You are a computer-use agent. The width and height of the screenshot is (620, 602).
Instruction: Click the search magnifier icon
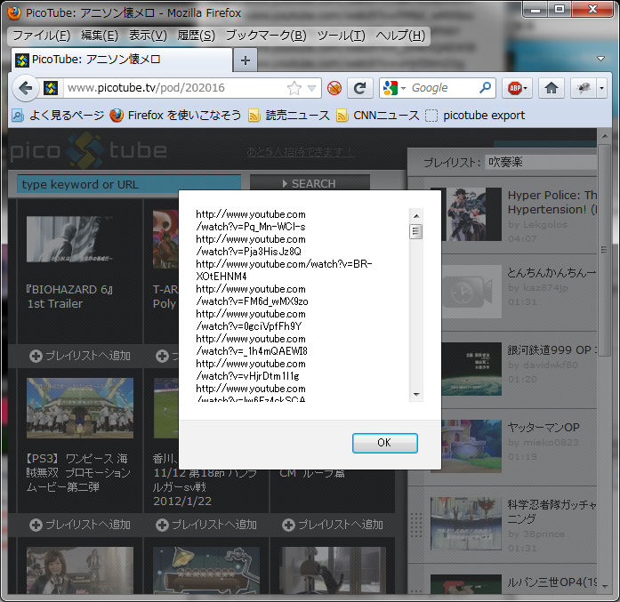point(485,87)
